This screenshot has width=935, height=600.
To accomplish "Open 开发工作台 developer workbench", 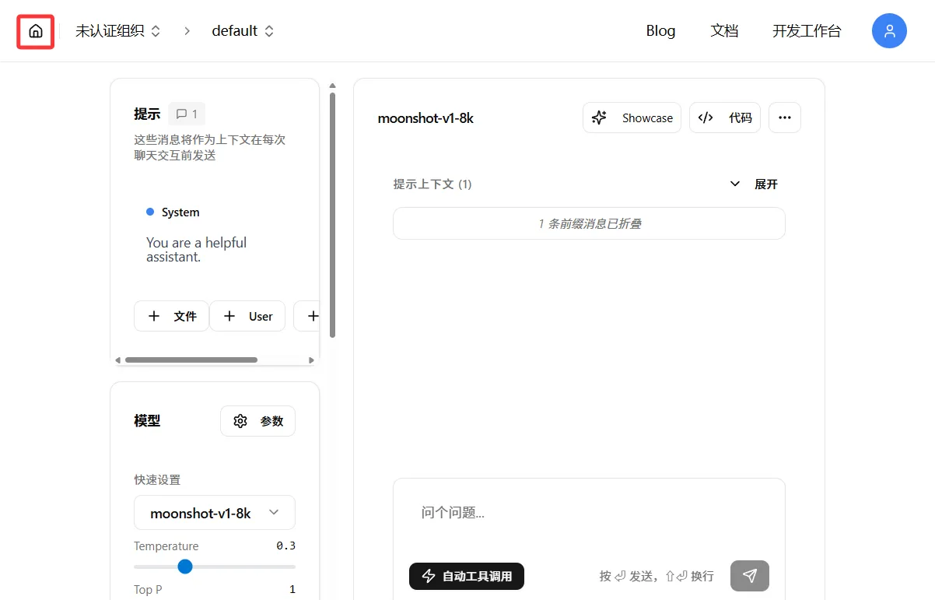I will pyautogui.click(x=806, y=31).
